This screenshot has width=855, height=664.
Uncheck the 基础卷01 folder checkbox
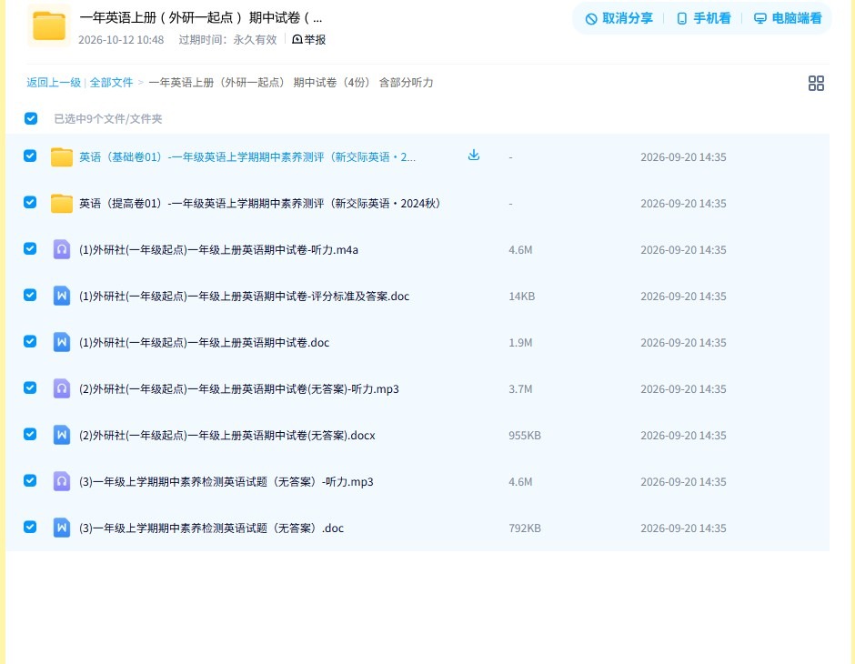30,156
